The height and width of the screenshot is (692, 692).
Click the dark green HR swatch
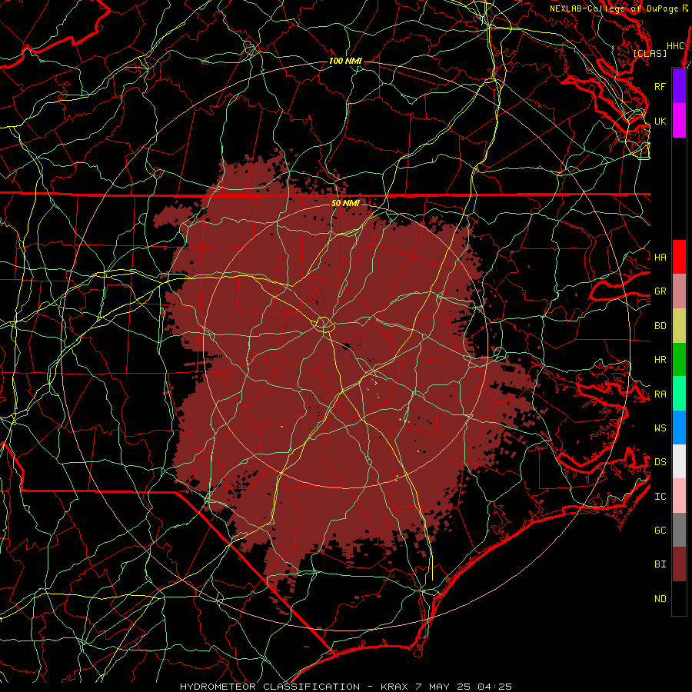coord(679,360)
